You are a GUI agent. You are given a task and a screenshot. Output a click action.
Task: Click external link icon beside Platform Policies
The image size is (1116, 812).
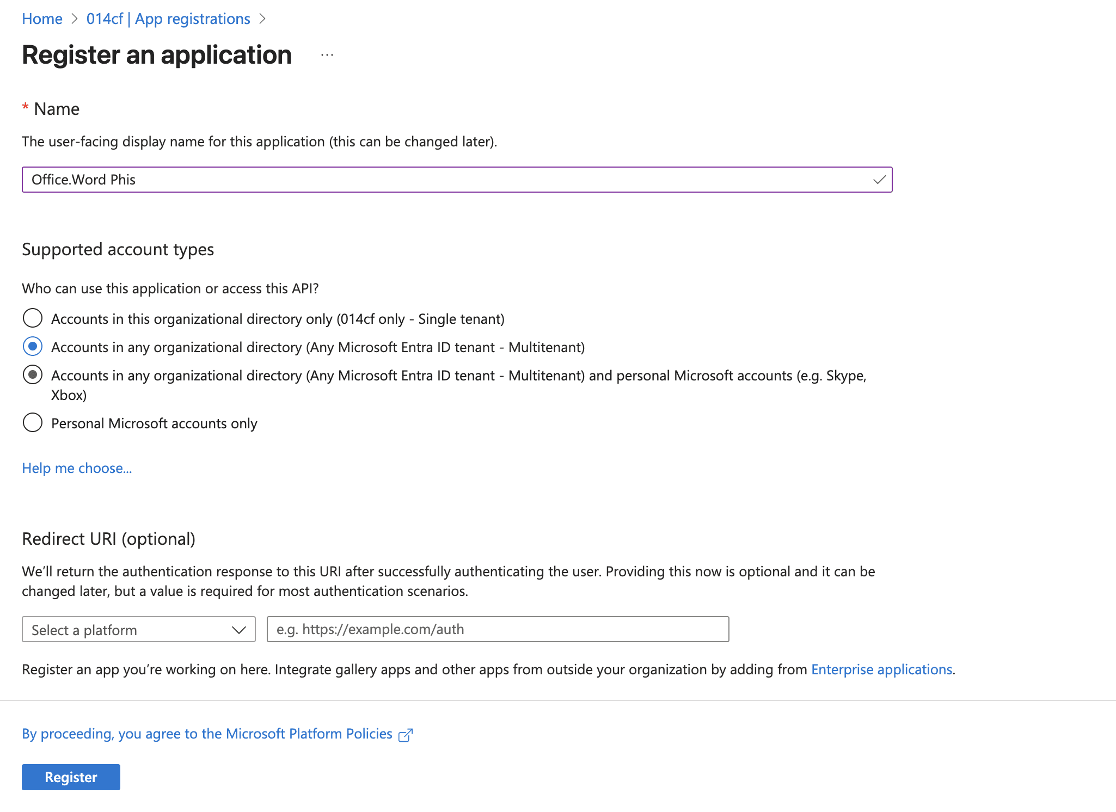(x=406, y=735)
